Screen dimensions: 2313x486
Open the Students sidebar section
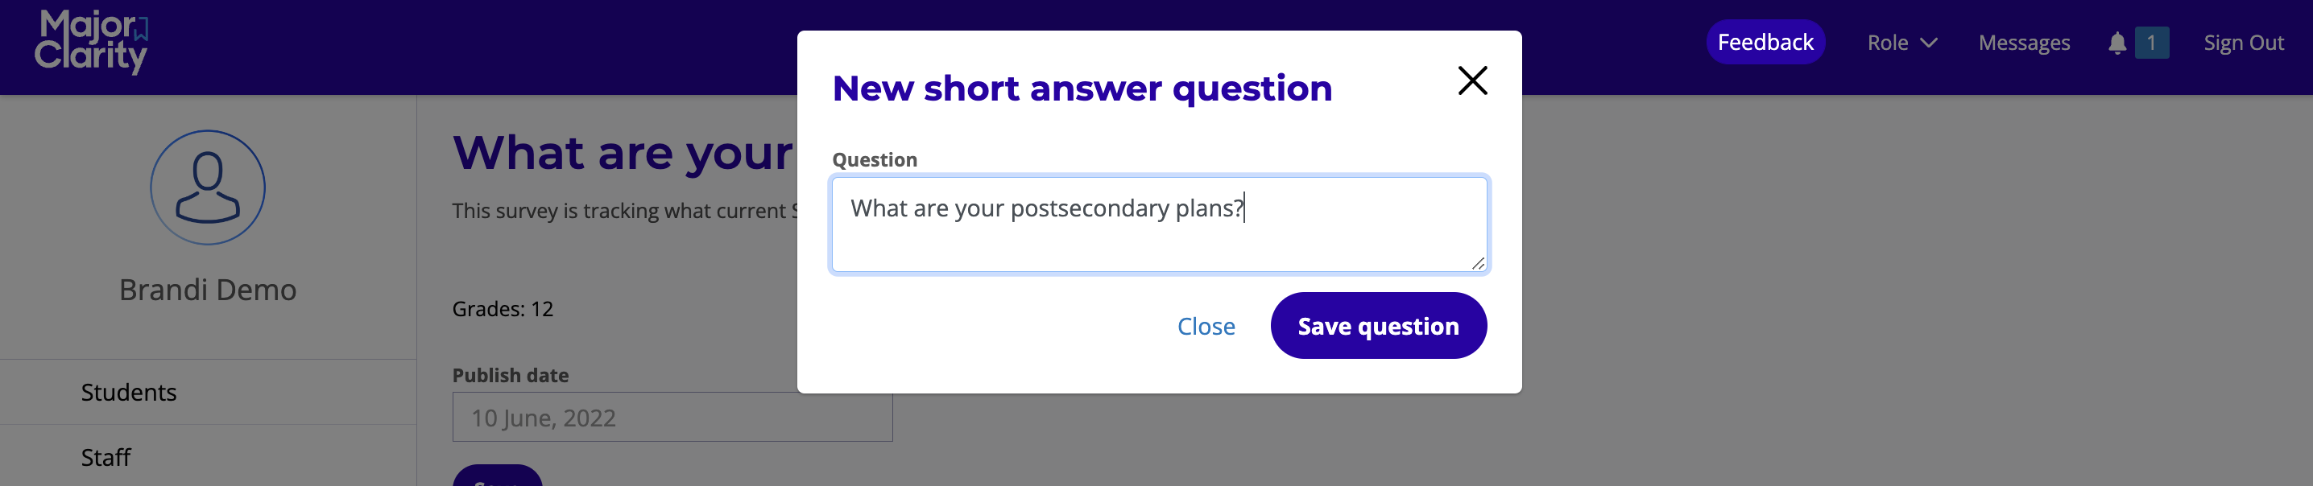pyautogui.click(x=128, y=393)
